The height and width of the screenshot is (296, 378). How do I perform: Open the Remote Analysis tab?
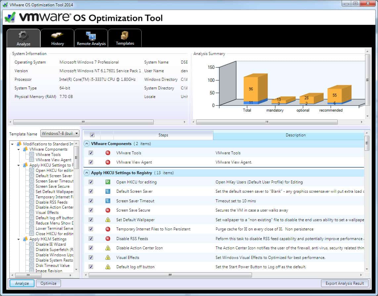pyautogui.click(x=91, y=38)
